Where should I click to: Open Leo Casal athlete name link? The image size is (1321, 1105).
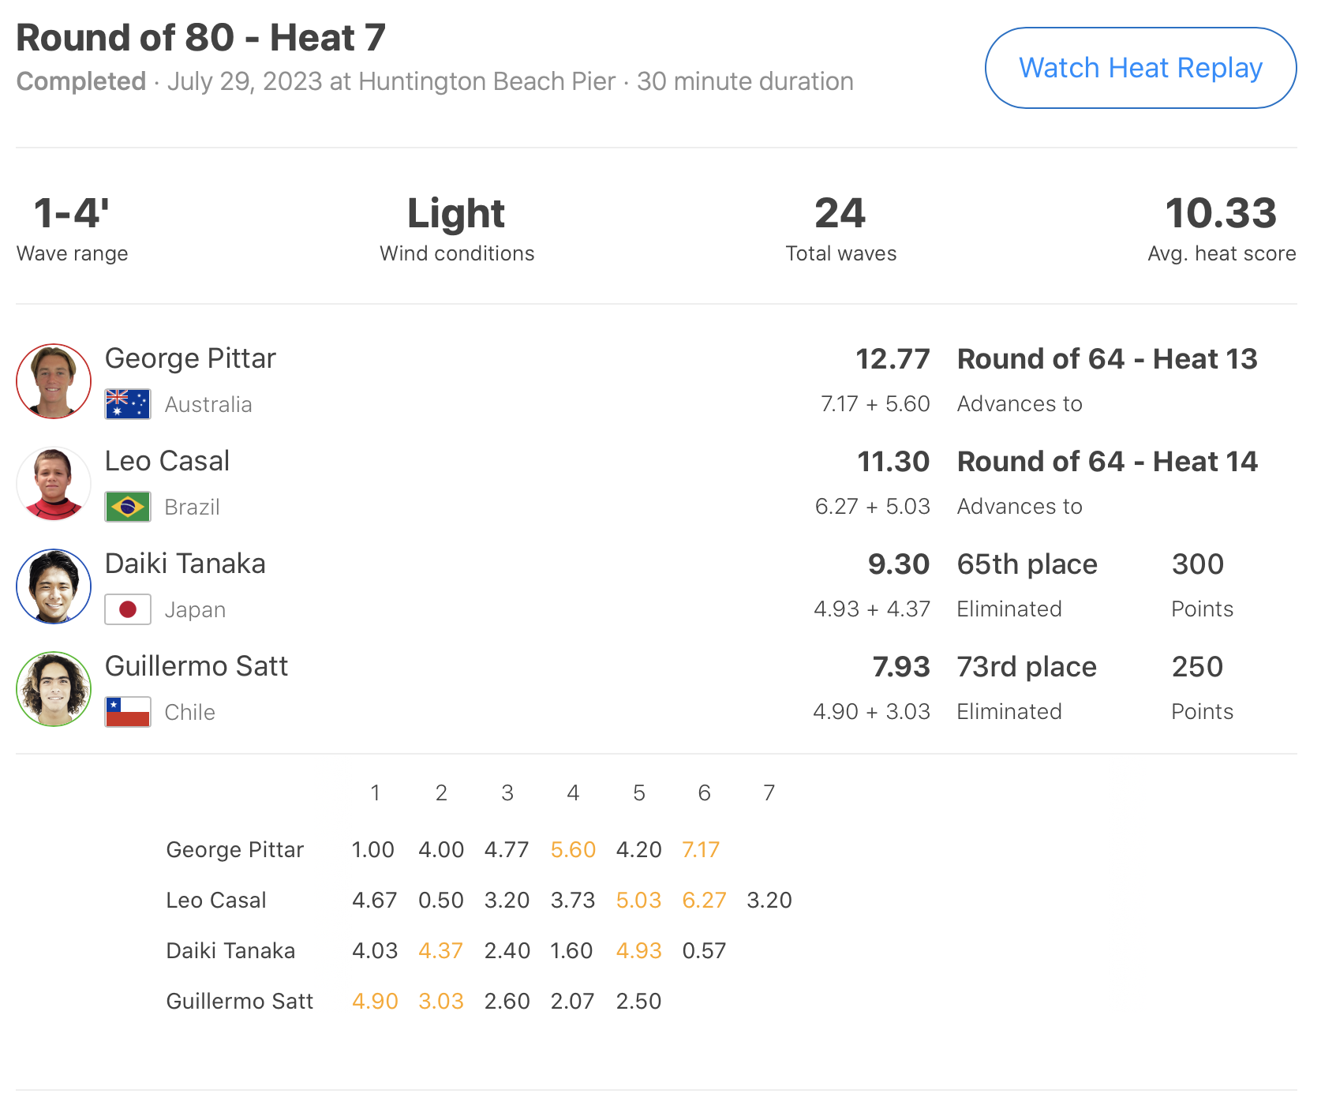[x=167, y=461]
